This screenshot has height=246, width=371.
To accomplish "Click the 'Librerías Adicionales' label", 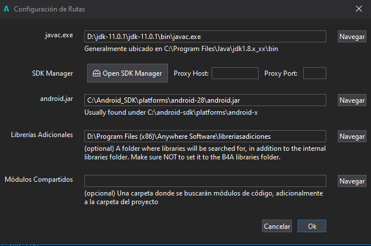I will (x=42, y=135).
